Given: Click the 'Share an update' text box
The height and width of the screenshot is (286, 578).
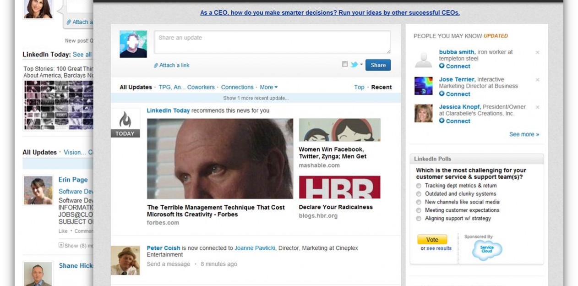Looking at the screenshot, I should tap(272, 42).
